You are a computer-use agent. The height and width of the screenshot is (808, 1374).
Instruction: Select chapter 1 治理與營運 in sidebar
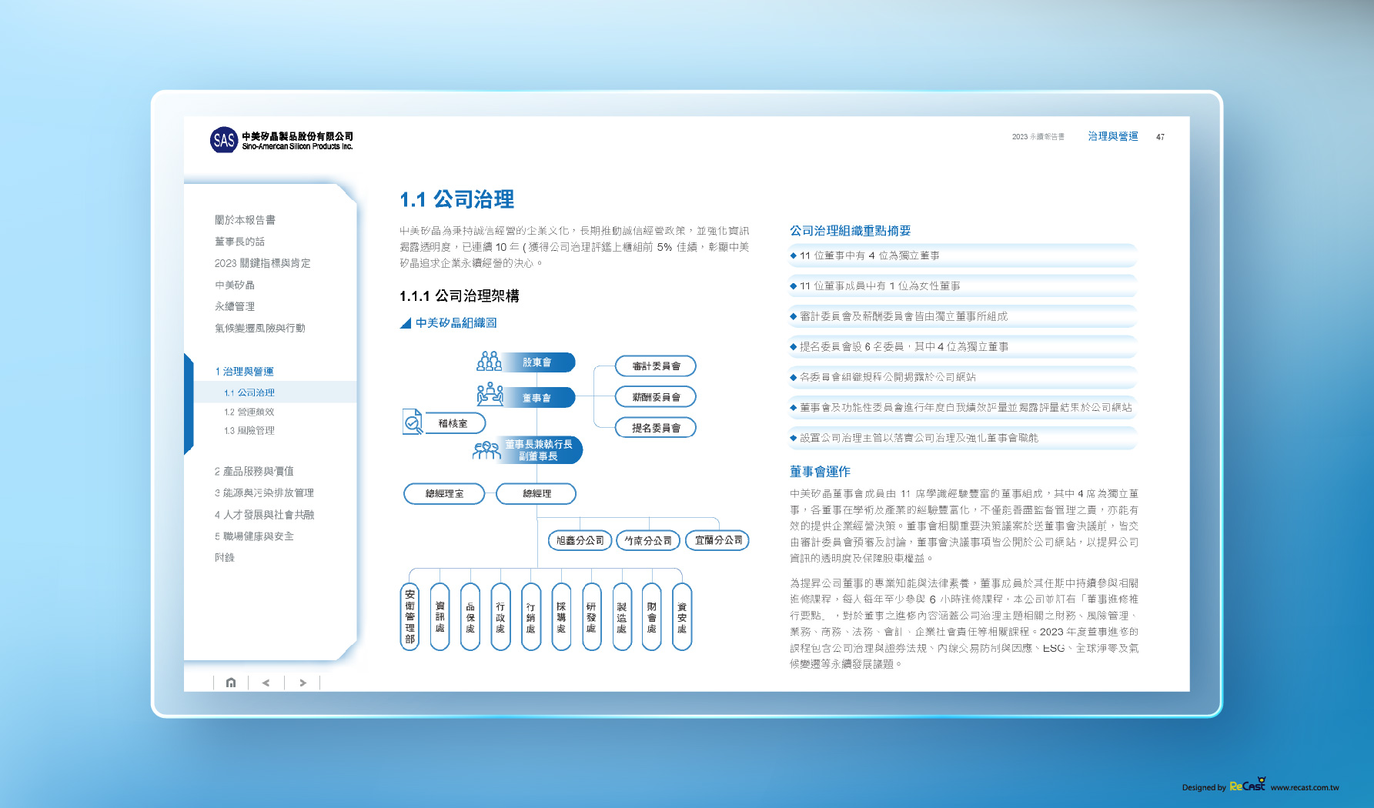coord(245,371)
